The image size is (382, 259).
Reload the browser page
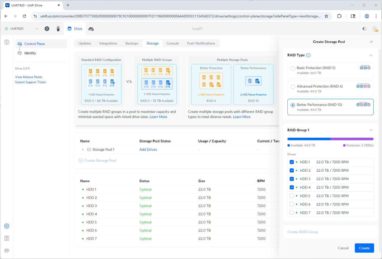(24, 16)
